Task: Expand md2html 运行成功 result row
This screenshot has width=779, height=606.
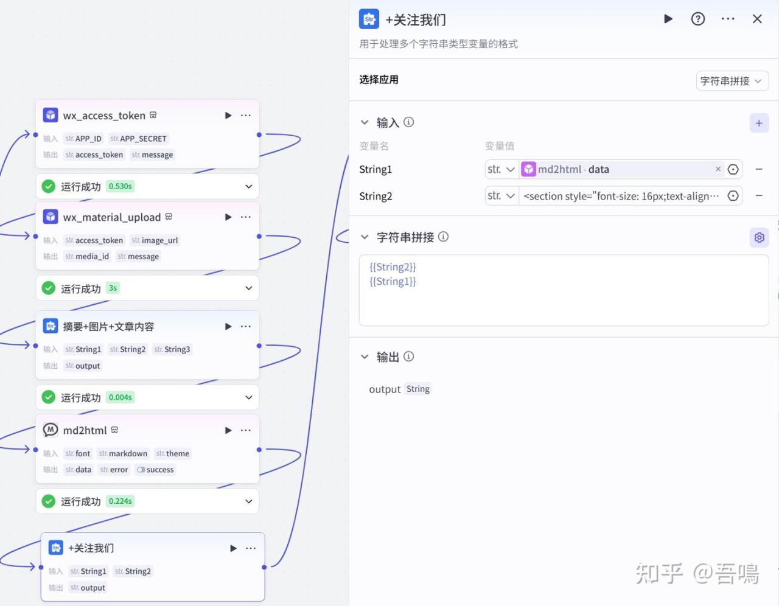Action: tap(248, 501)
